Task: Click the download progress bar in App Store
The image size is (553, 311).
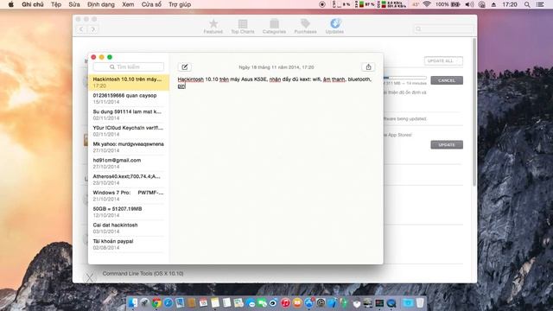Action: pos(405,78)
